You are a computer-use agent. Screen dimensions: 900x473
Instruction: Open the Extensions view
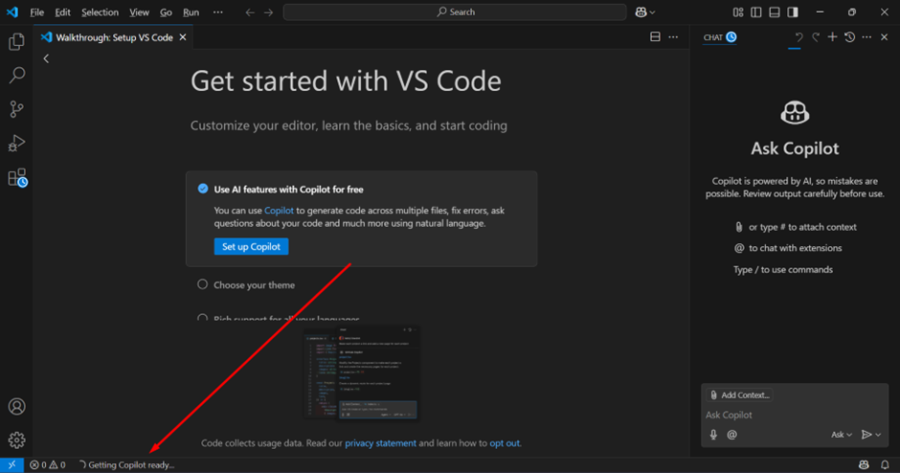pyautogui.click(x=17, y=177)
